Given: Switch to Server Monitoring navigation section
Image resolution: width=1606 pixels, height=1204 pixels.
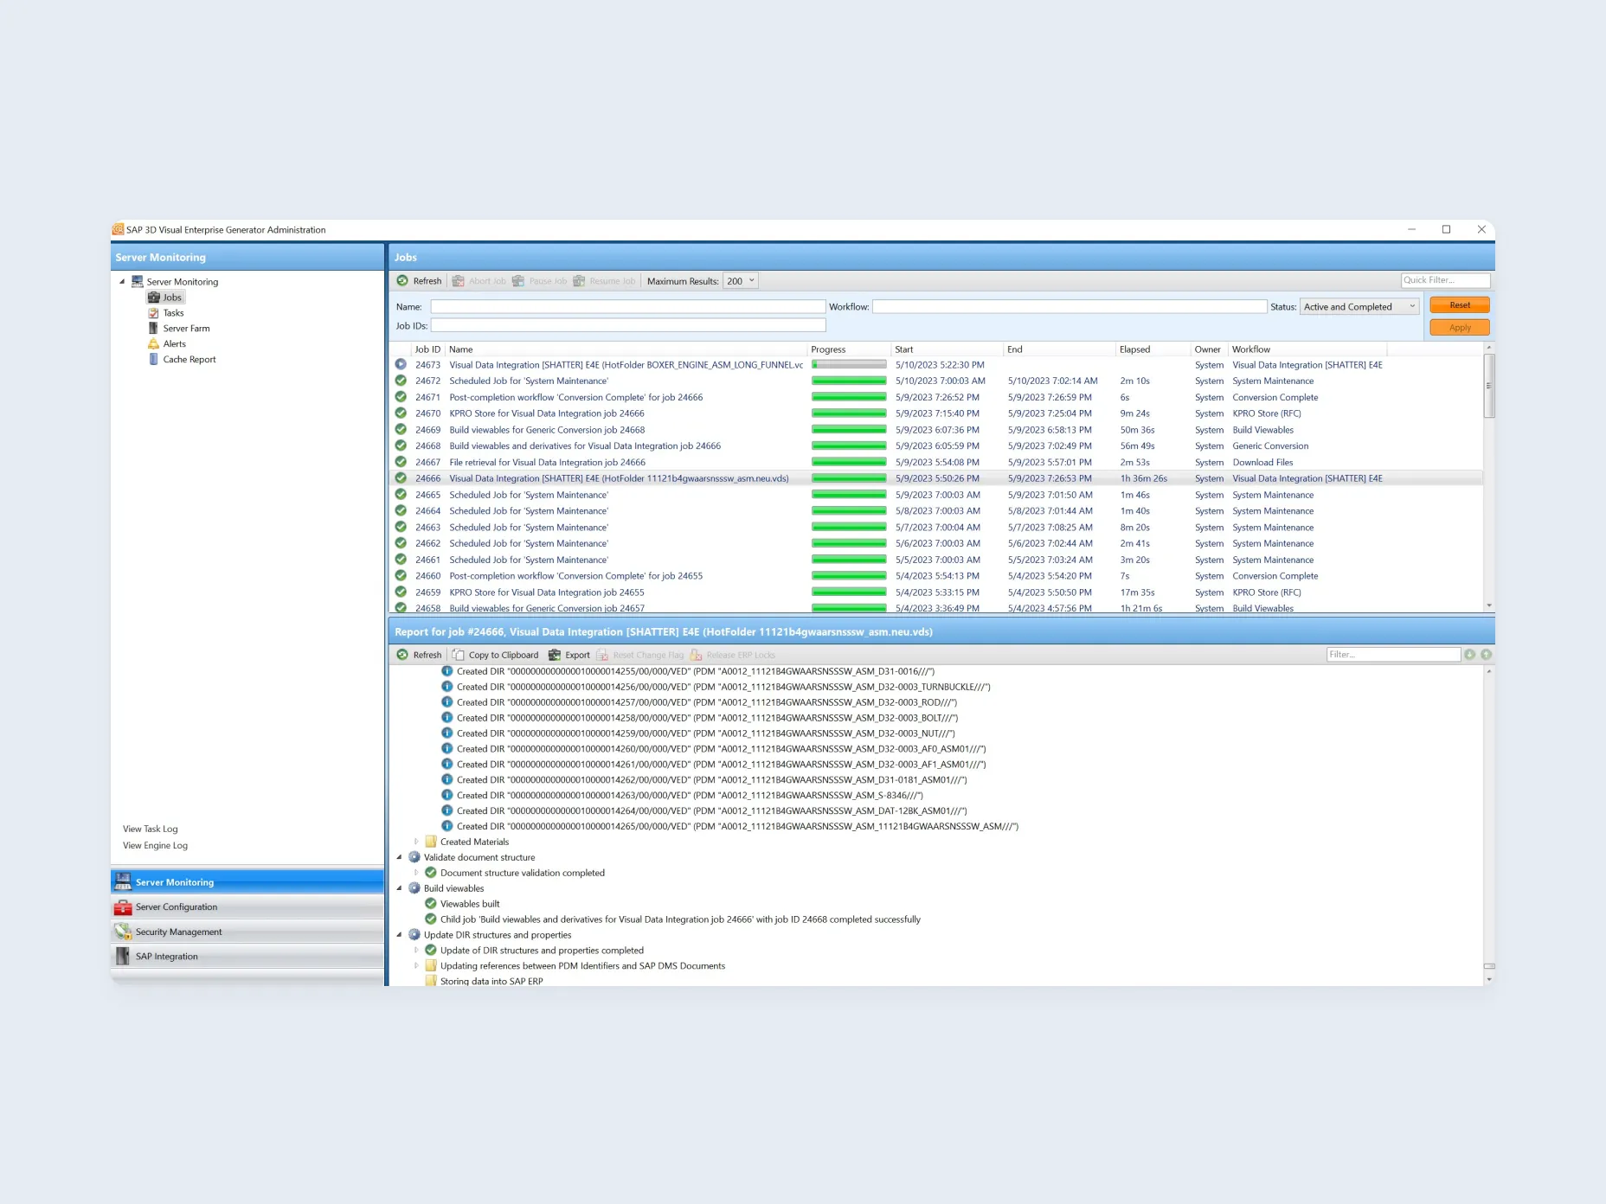Looking at the screenshot, I should coord(247,882).
